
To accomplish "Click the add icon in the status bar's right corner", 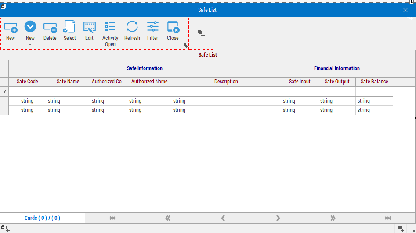I will (x=401, y=229).
